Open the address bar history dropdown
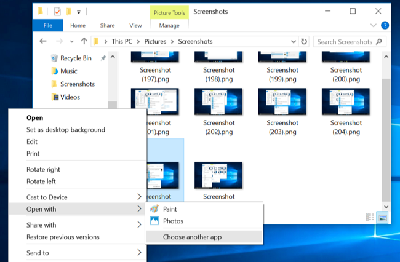This screenshot has width=400, height=262. (x=293, y=42)
